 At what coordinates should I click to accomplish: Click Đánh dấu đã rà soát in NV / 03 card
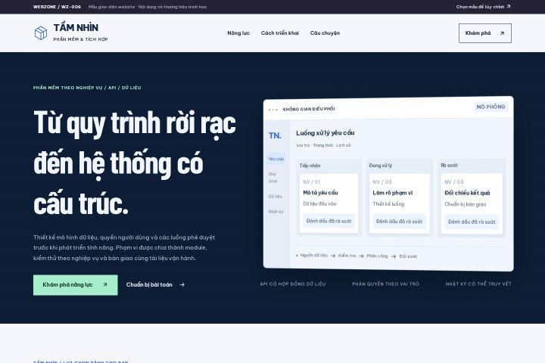tap(472, 222)
